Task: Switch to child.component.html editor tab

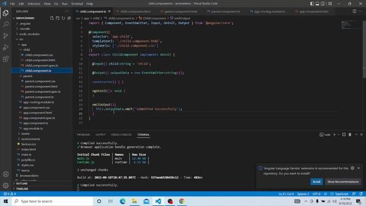Action: pyautogui.click(x=136, y=11)
